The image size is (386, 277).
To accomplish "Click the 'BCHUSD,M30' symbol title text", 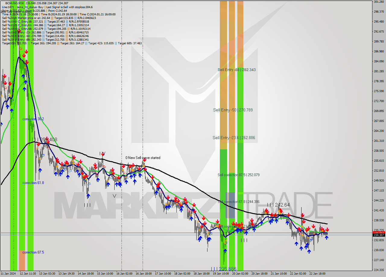I will [15, 3].
